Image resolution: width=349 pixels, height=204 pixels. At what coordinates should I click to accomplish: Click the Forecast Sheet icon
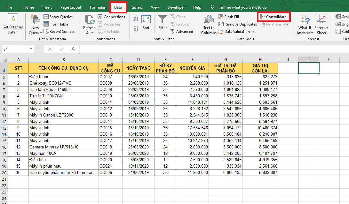(x=321, y=20)
